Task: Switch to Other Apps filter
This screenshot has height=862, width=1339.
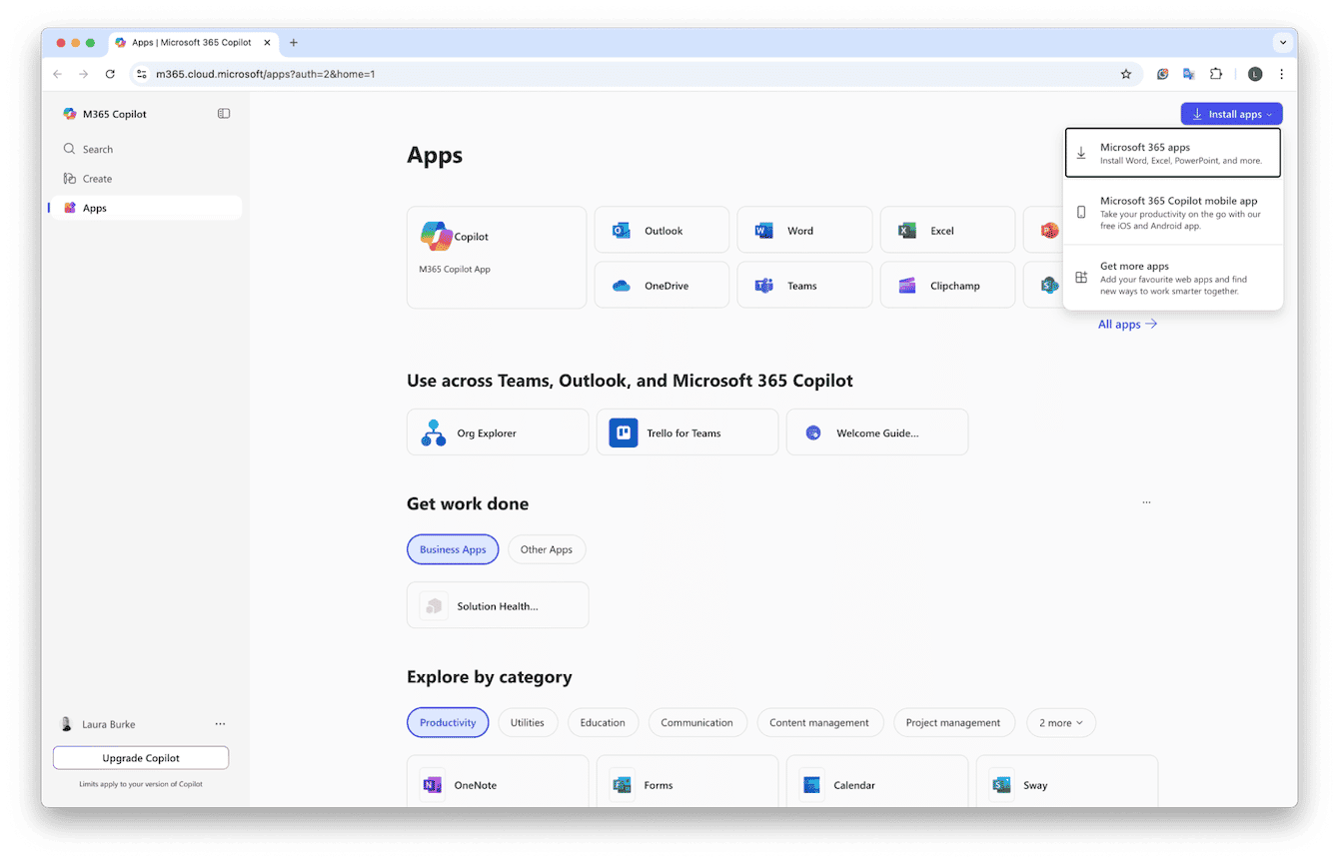Action: click(x=547, y=548)
